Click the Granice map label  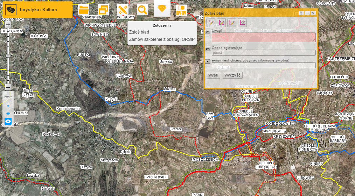click(176, 129)
